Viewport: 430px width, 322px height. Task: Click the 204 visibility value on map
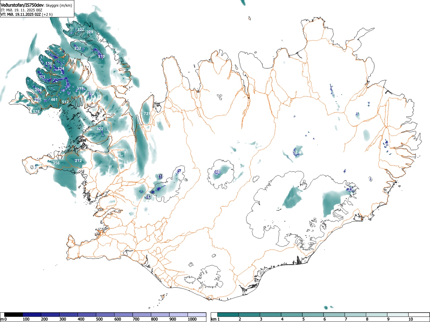point(38,90)
